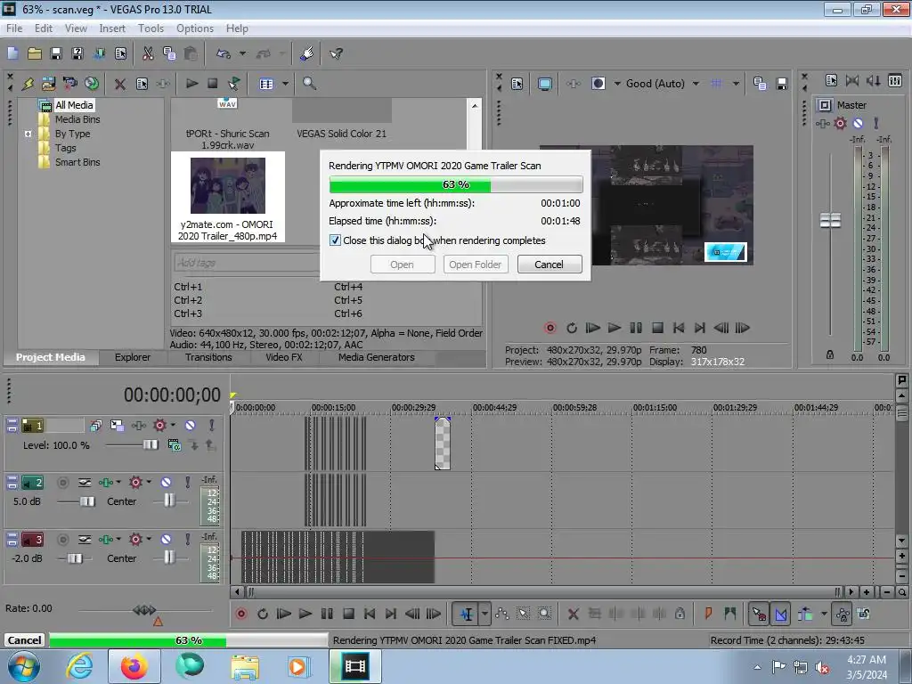
Task: Select the Envelope Edit Tool icon
Action: click(x=502, y=614)
